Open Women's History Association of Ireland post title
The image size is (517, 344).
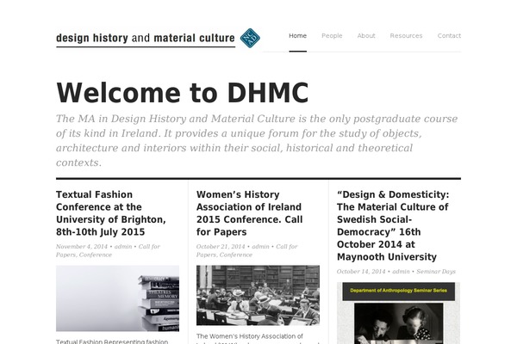250,213
